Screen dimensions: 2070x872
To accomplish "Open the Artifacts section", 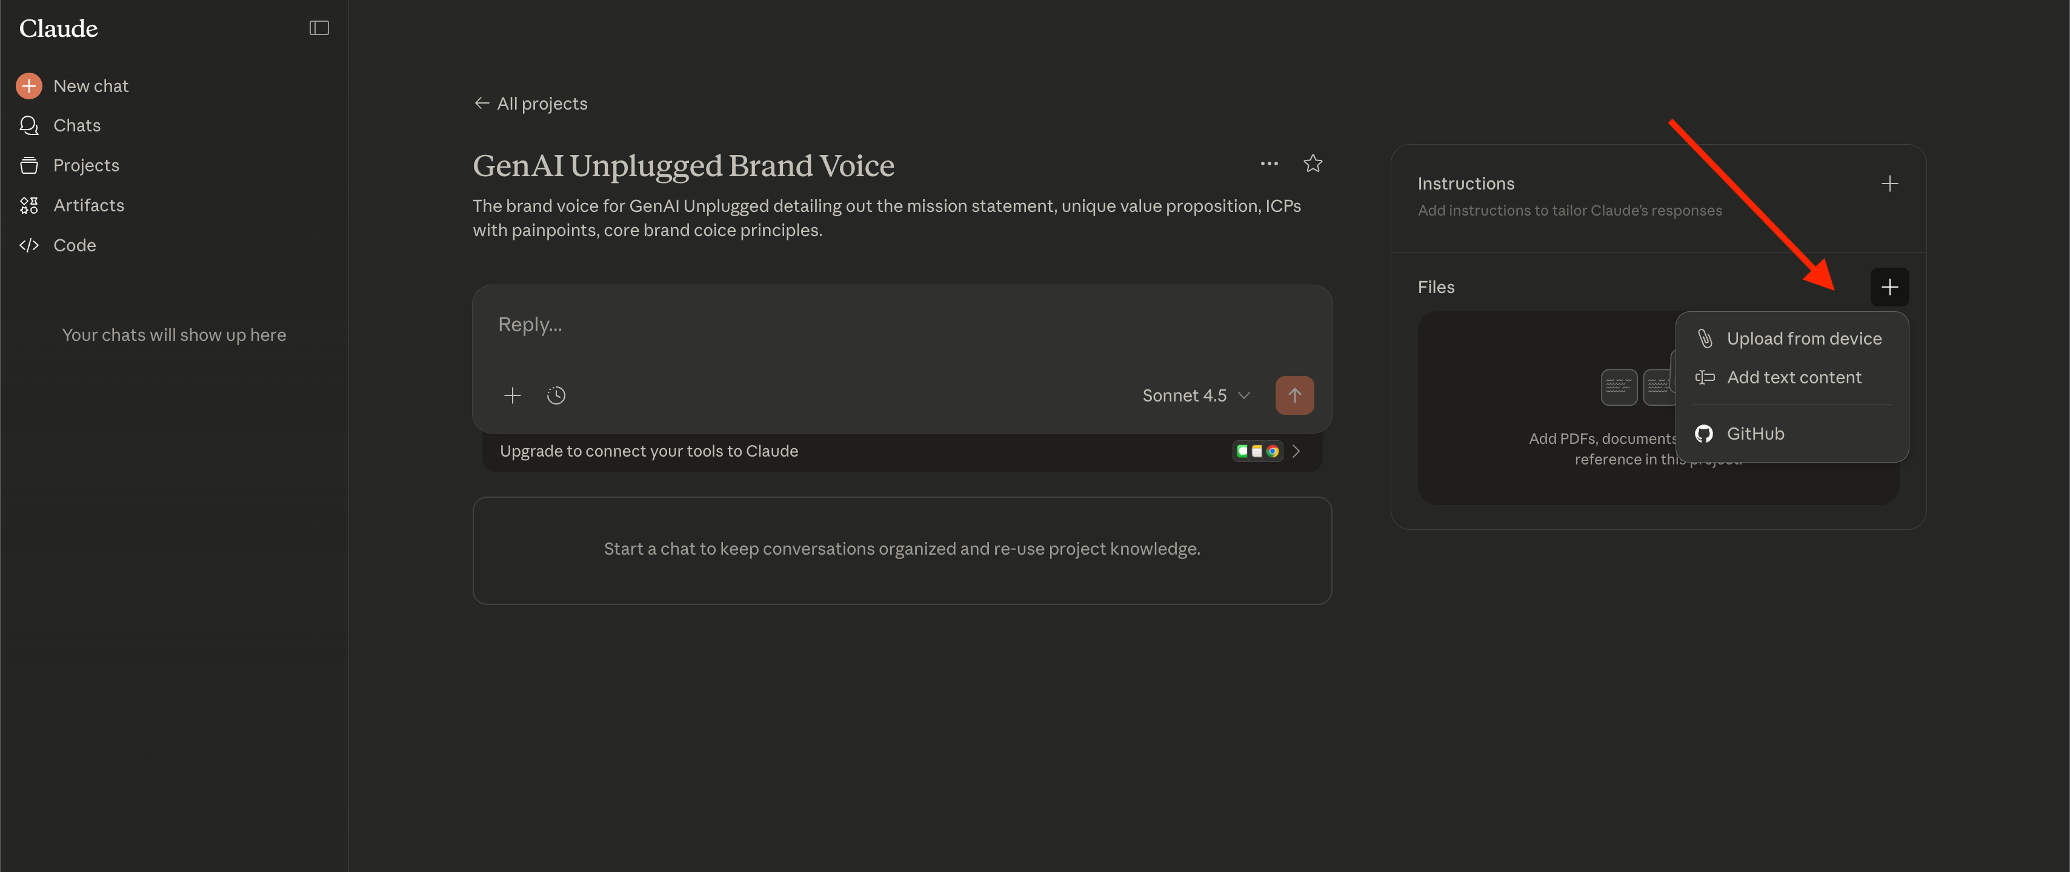I will pos(88,205).
